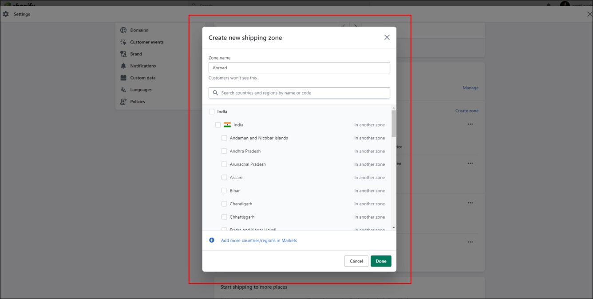Click the Manage link in background page
This screenshot has height=299, width=593.
pos(470,88)
